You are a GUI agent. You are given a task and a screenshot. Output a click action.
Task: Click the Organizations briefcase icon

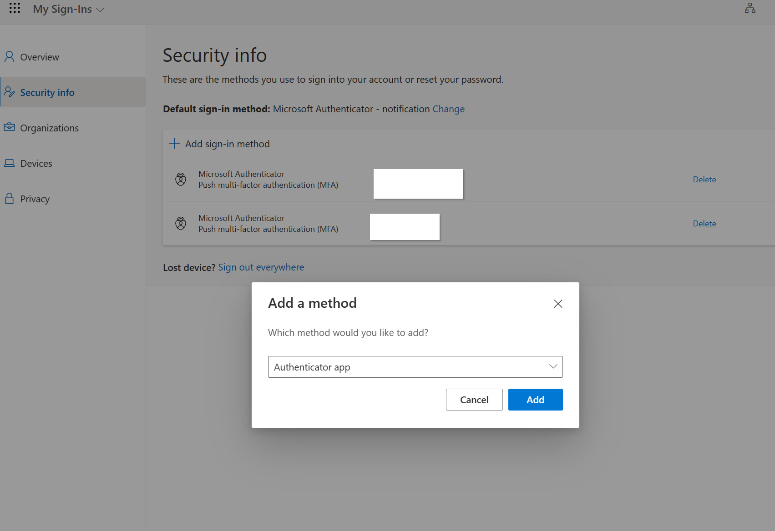click(9, 127)
